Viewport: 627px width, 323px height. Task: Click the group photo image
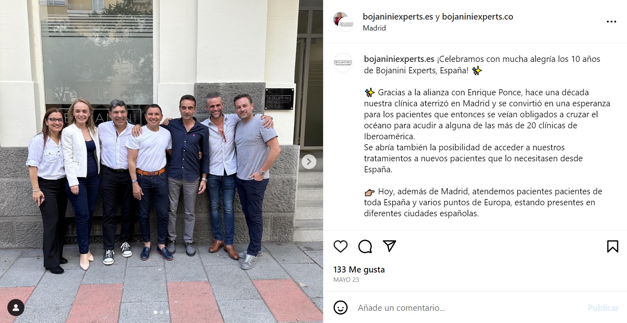tap(161, 161)
